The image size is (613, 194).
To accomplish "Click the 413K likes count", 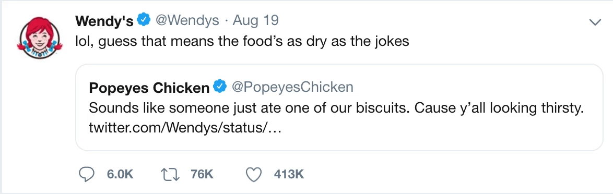I will coord(289,175).
